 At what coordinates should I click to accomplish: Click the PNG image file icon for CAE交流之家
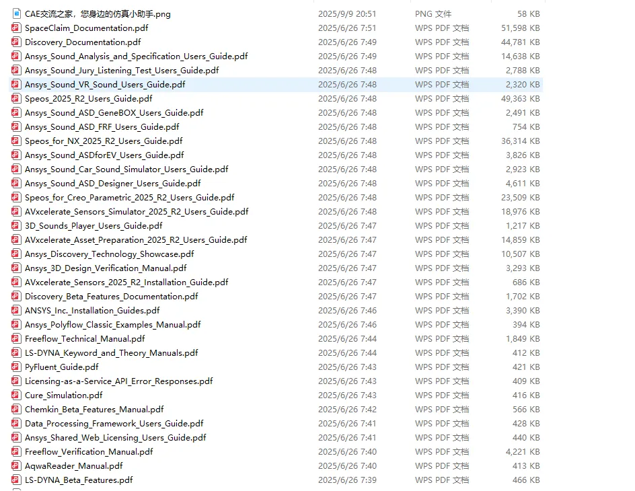point(16,13)
